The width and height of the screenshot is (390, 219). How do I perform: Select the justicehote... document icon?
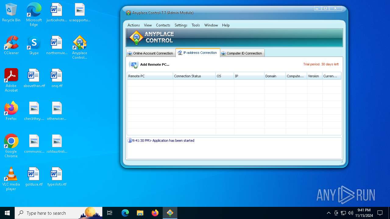click(57, 13)
